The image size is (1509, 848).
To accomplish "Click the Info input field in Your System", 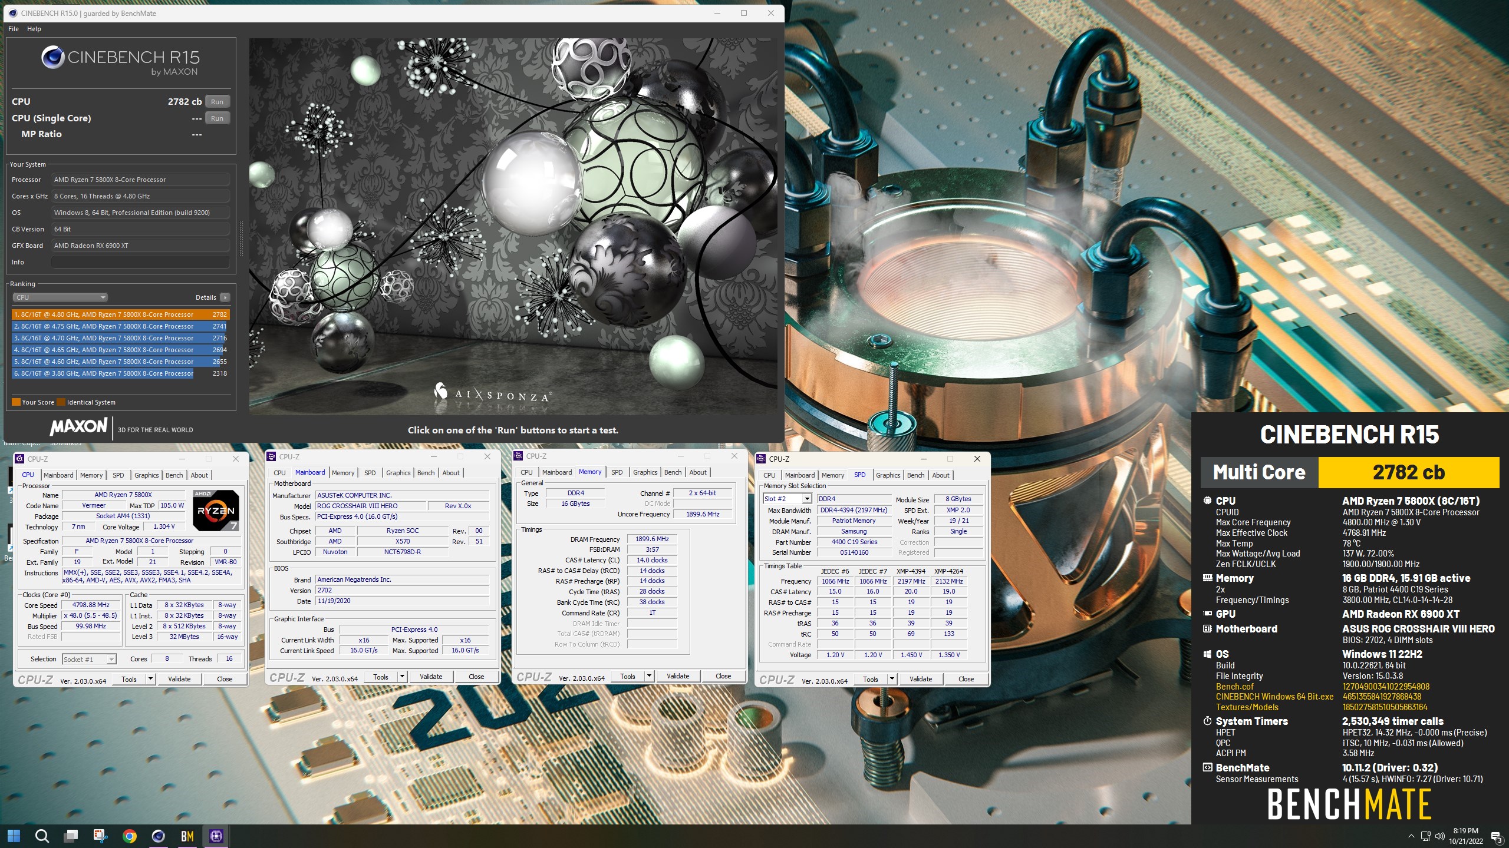I will pyautogui.click(x=140, y=262).
